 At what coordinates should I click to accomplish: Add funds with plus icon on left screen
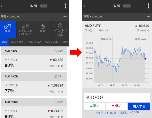click(x=65, y=17)
